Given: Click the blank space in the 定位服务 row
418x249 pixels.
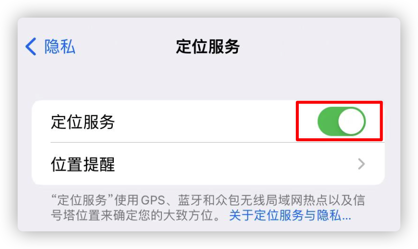Looking at the screenshot, I should pos(205,122).
